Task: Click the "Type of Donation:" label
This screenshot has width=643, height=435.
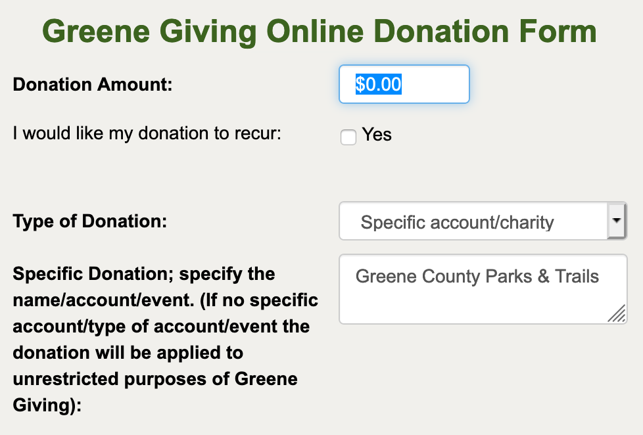Action: (x=90, y=221)
